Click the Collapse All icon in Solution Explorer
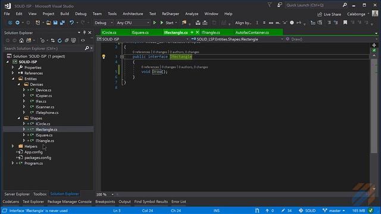381x214 pixels. [x=66, y=40]
